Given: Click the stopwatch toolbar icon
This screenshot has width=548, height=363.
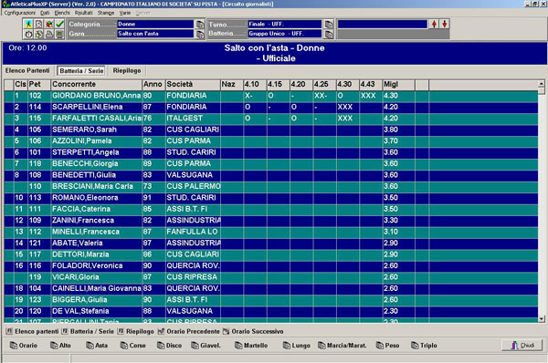Looking at the screenshot, I should point(28,34).
